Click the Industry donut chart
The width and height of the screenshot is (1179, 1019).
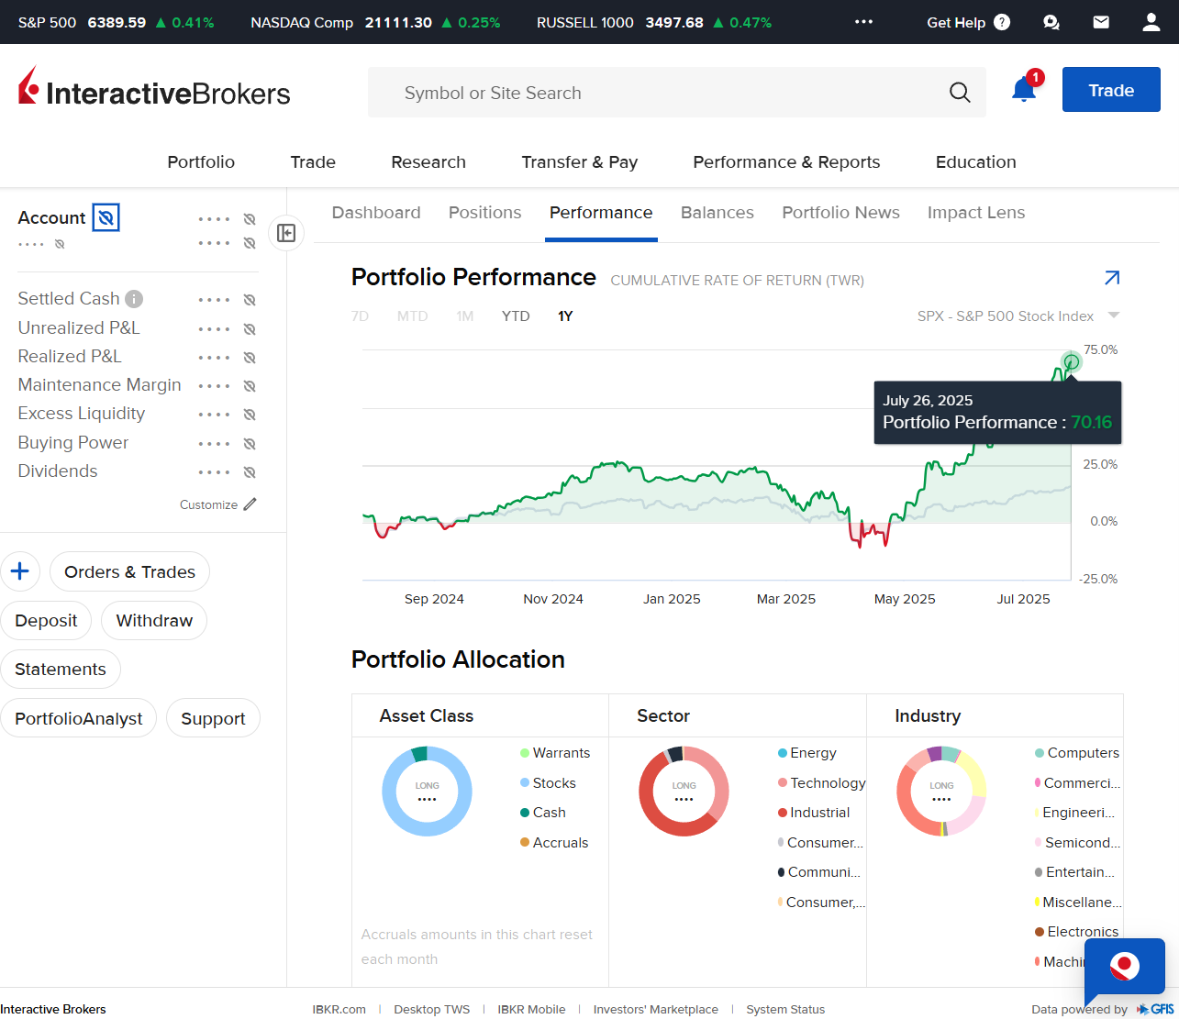point(941,792)
